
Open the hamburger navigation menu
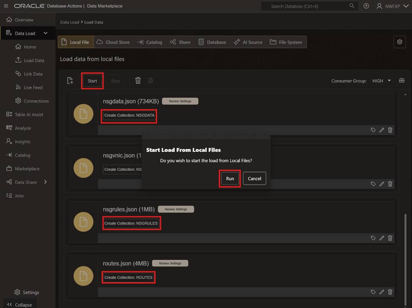click(x=6, y=6)
